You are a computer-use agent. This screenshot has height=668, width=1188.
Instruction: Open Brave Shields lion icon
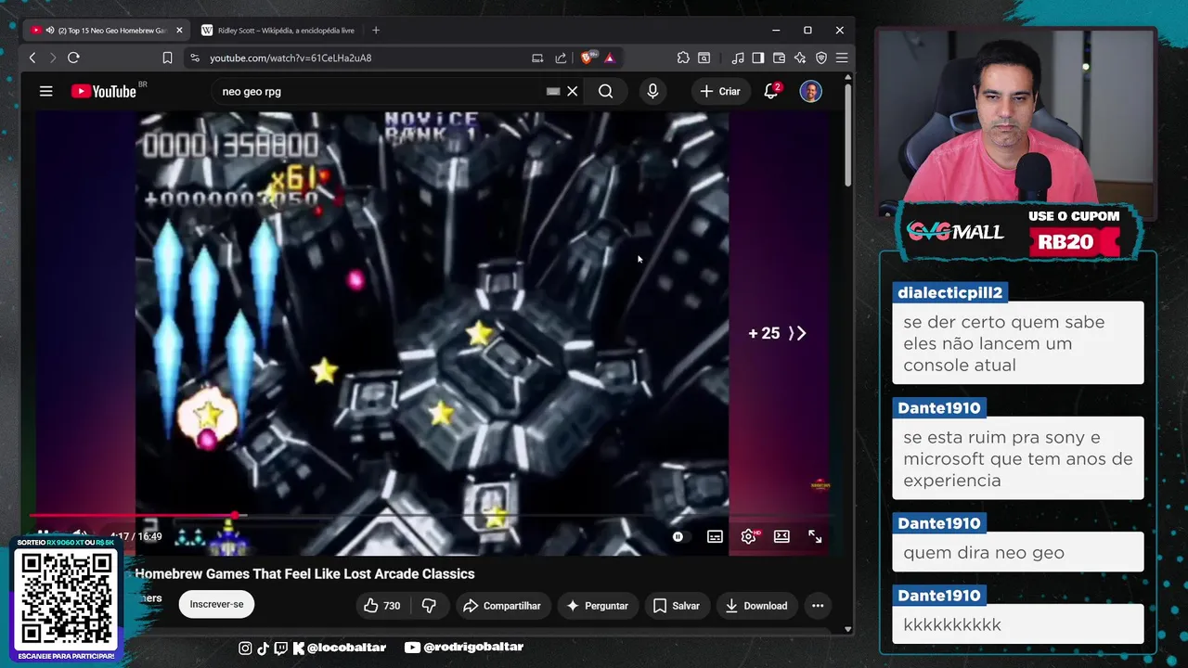point(588,58)
